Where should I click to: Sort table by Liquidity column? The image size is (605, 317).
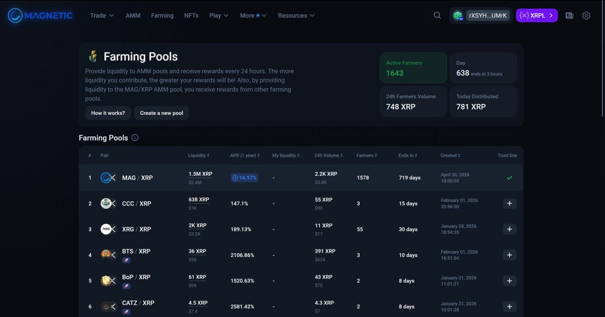[x=199, y=156]
